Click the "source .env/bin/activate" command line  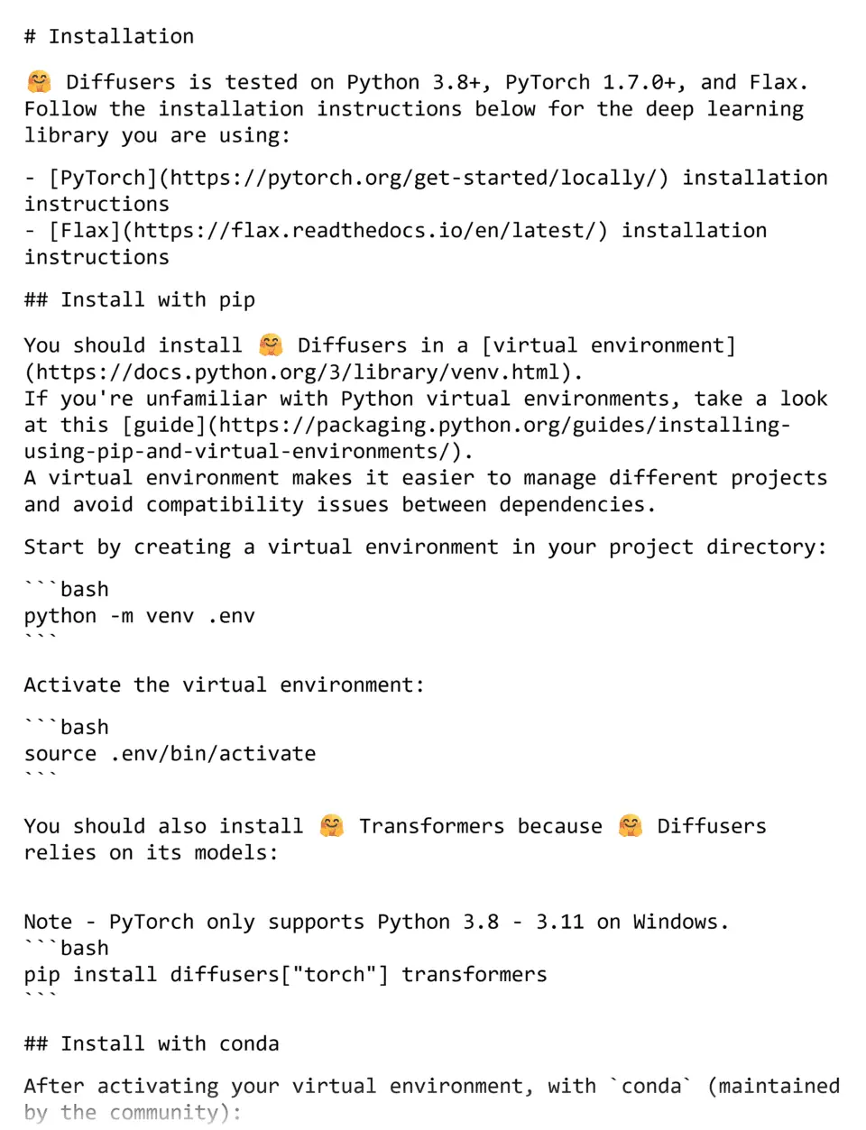click(170, 754)
